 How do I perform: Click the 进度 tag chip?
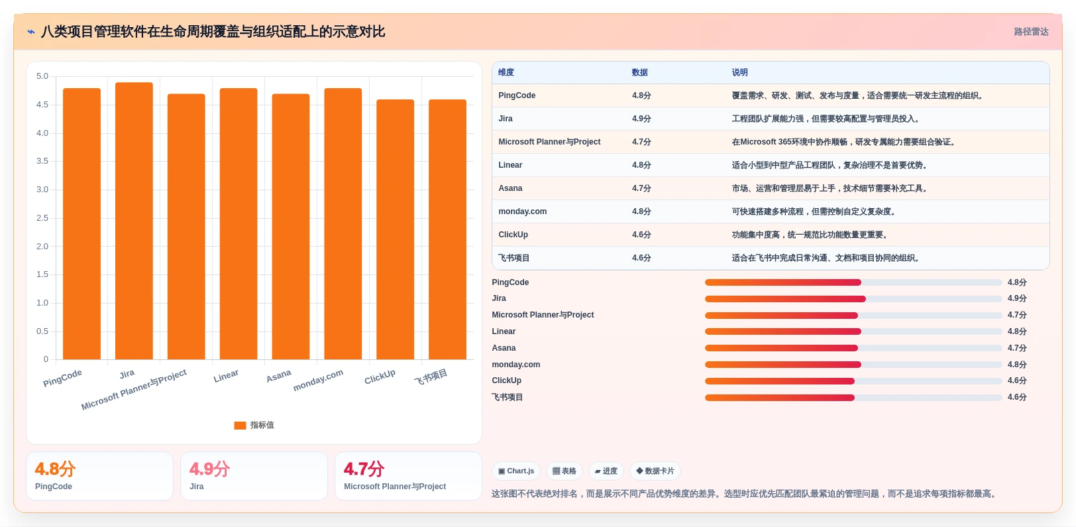pos(606,471)
